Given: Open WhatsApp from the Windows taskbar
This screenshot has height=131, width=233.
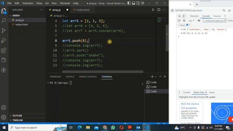Looking at the screenshot, I should pos(113,128).
